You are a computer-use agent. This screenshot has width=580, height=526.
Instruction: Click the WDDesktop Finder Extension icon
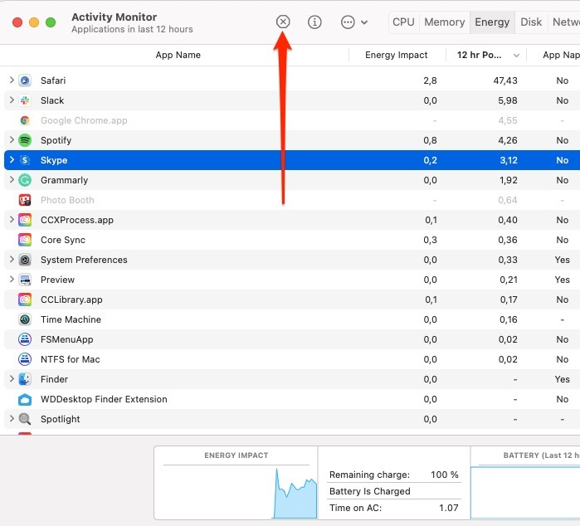click(25, 399)
